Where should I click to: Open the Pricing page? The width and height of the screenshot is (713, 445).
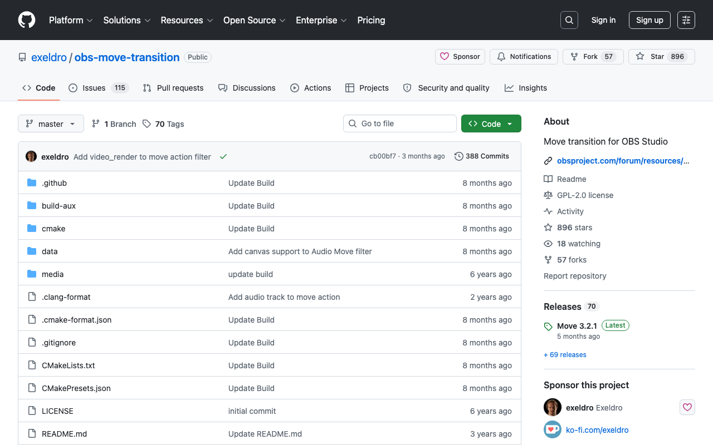pos(371,20)
